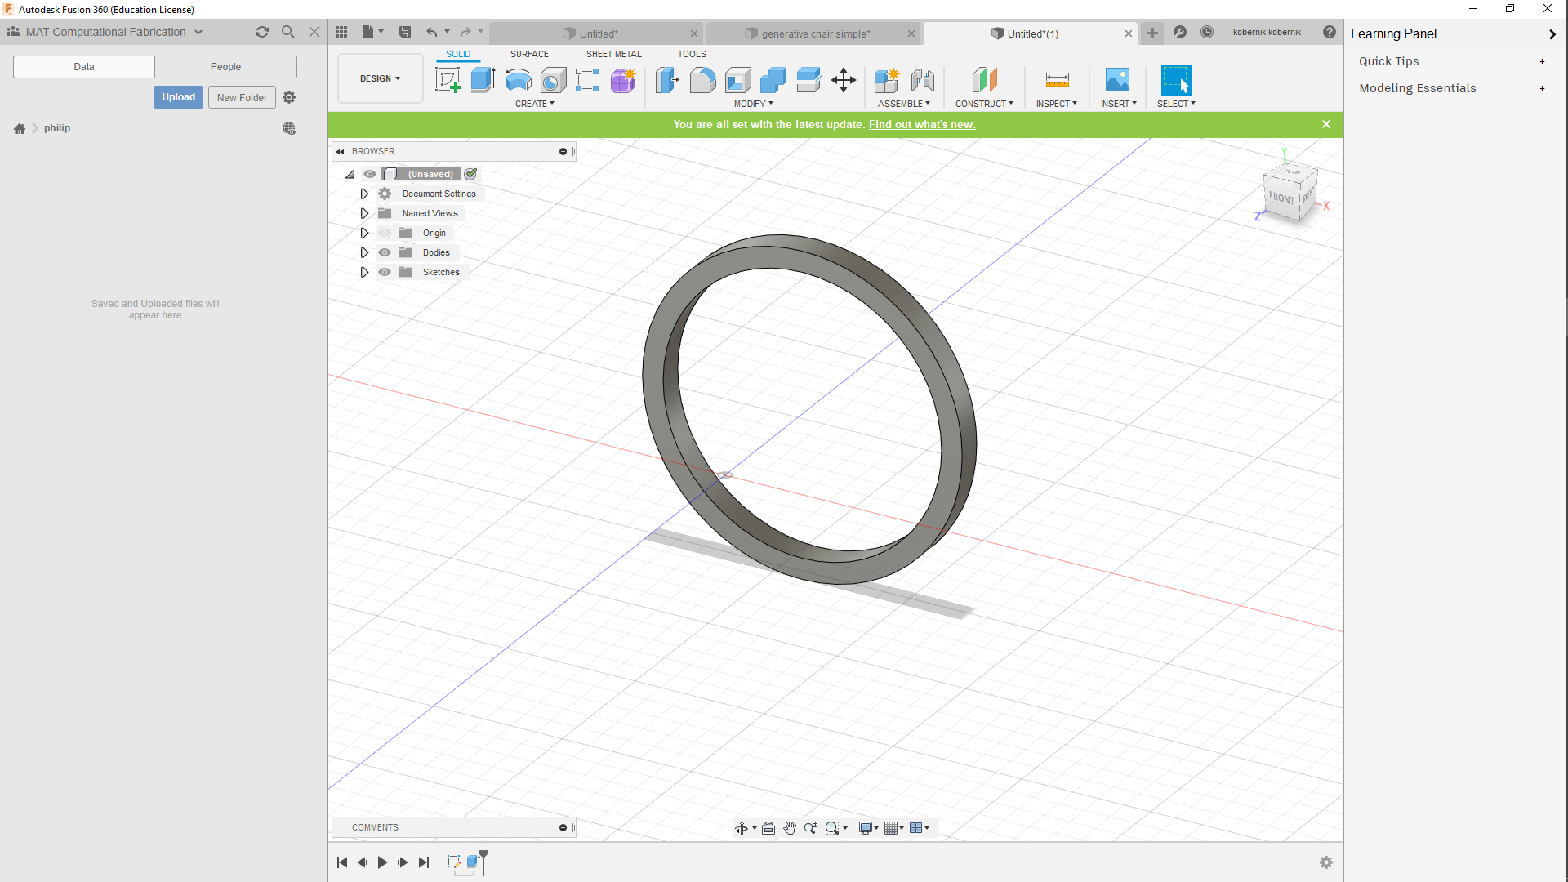Expand the Bodies tree item

pos(364,252)
